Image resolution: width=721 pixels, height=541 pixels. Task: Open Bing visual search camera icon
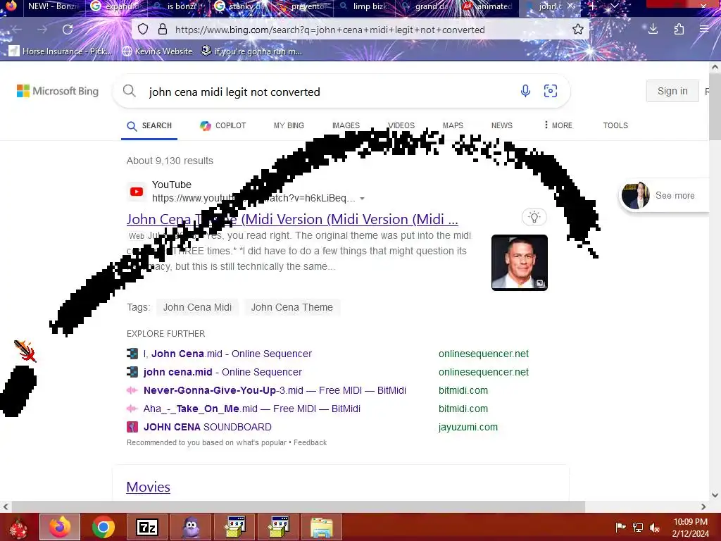(x=551, y=91)
